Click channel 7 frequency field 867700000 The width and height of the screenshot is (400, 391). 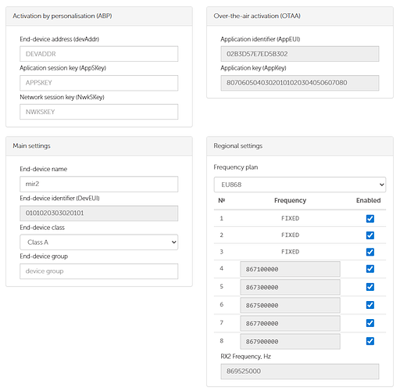290,323
